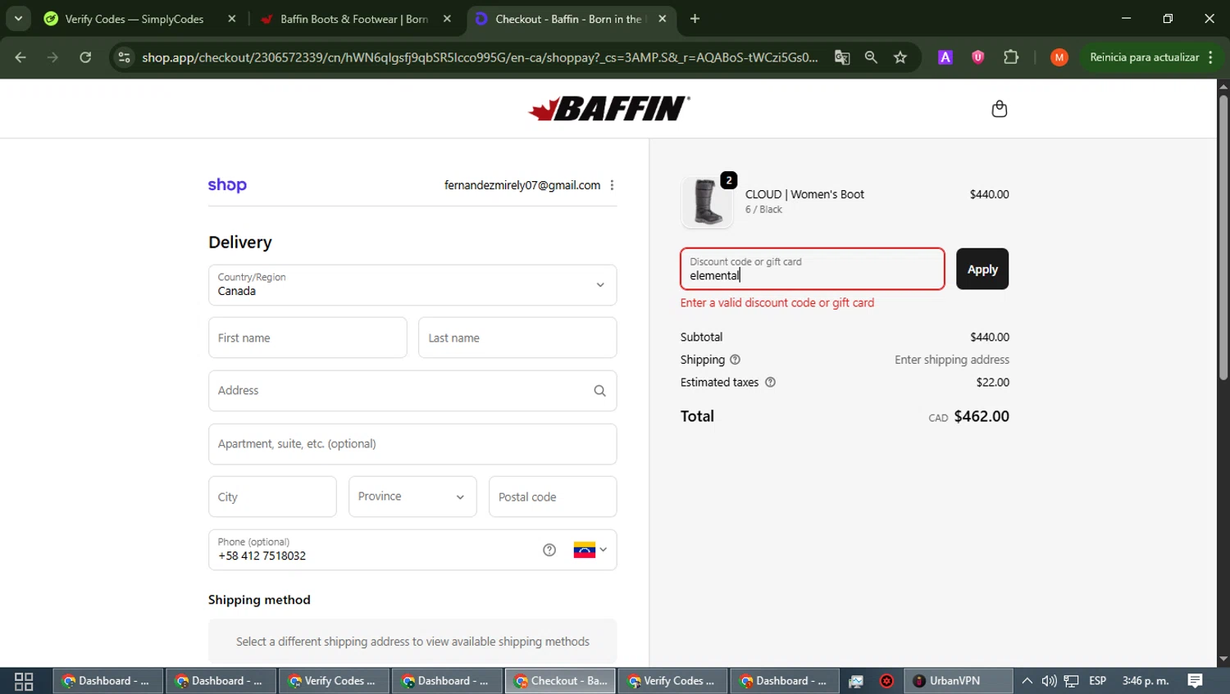Click the page vertical scrollbar

(x=1223, y=238)
